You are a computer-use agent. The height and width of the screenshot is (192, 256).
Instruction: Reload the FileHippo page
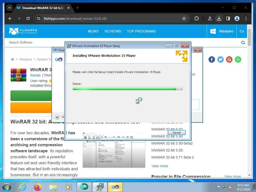[28, 18]
